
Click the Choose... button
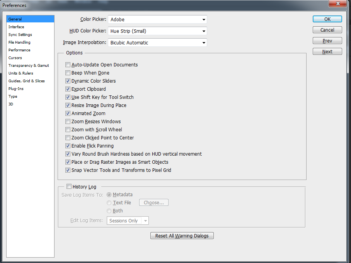point(154,202)
